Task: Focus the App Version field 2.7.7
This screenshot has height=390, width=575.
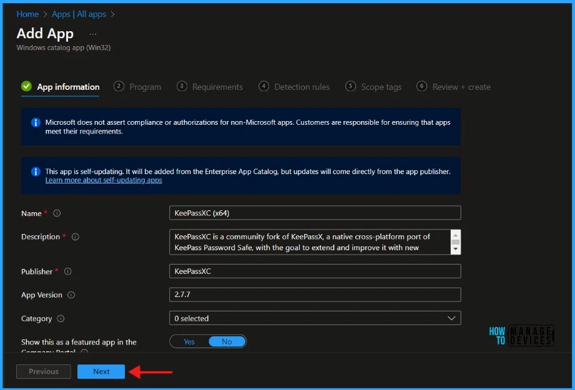Action: (315, 295)
